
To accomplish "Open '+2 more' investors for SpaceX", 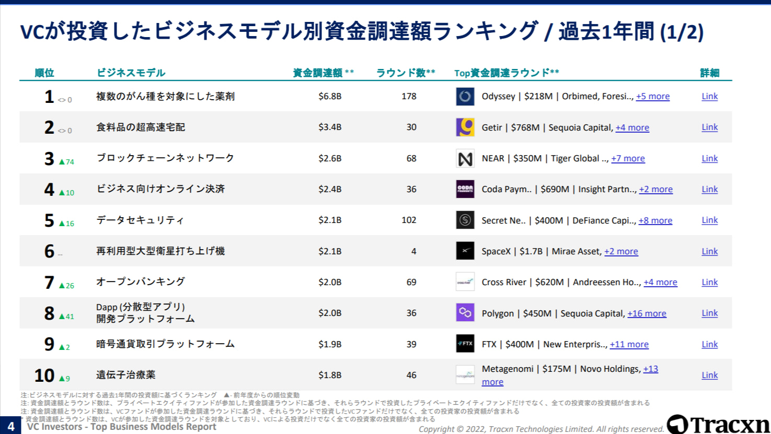I will 622,252.
